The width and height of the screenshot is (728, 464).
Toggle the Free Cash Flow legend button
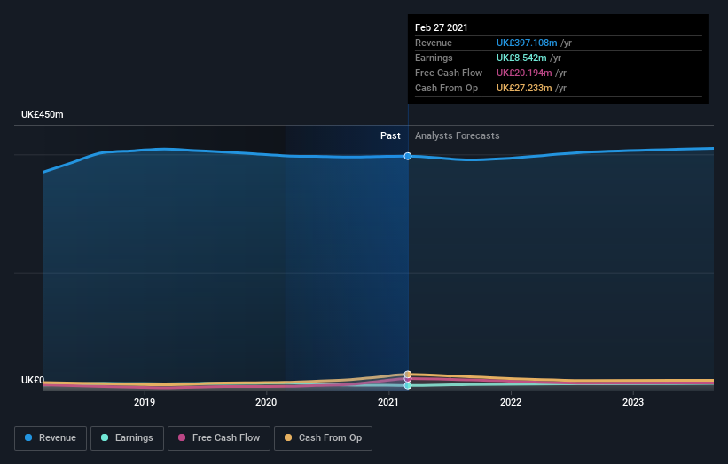(x=219, y=438)
